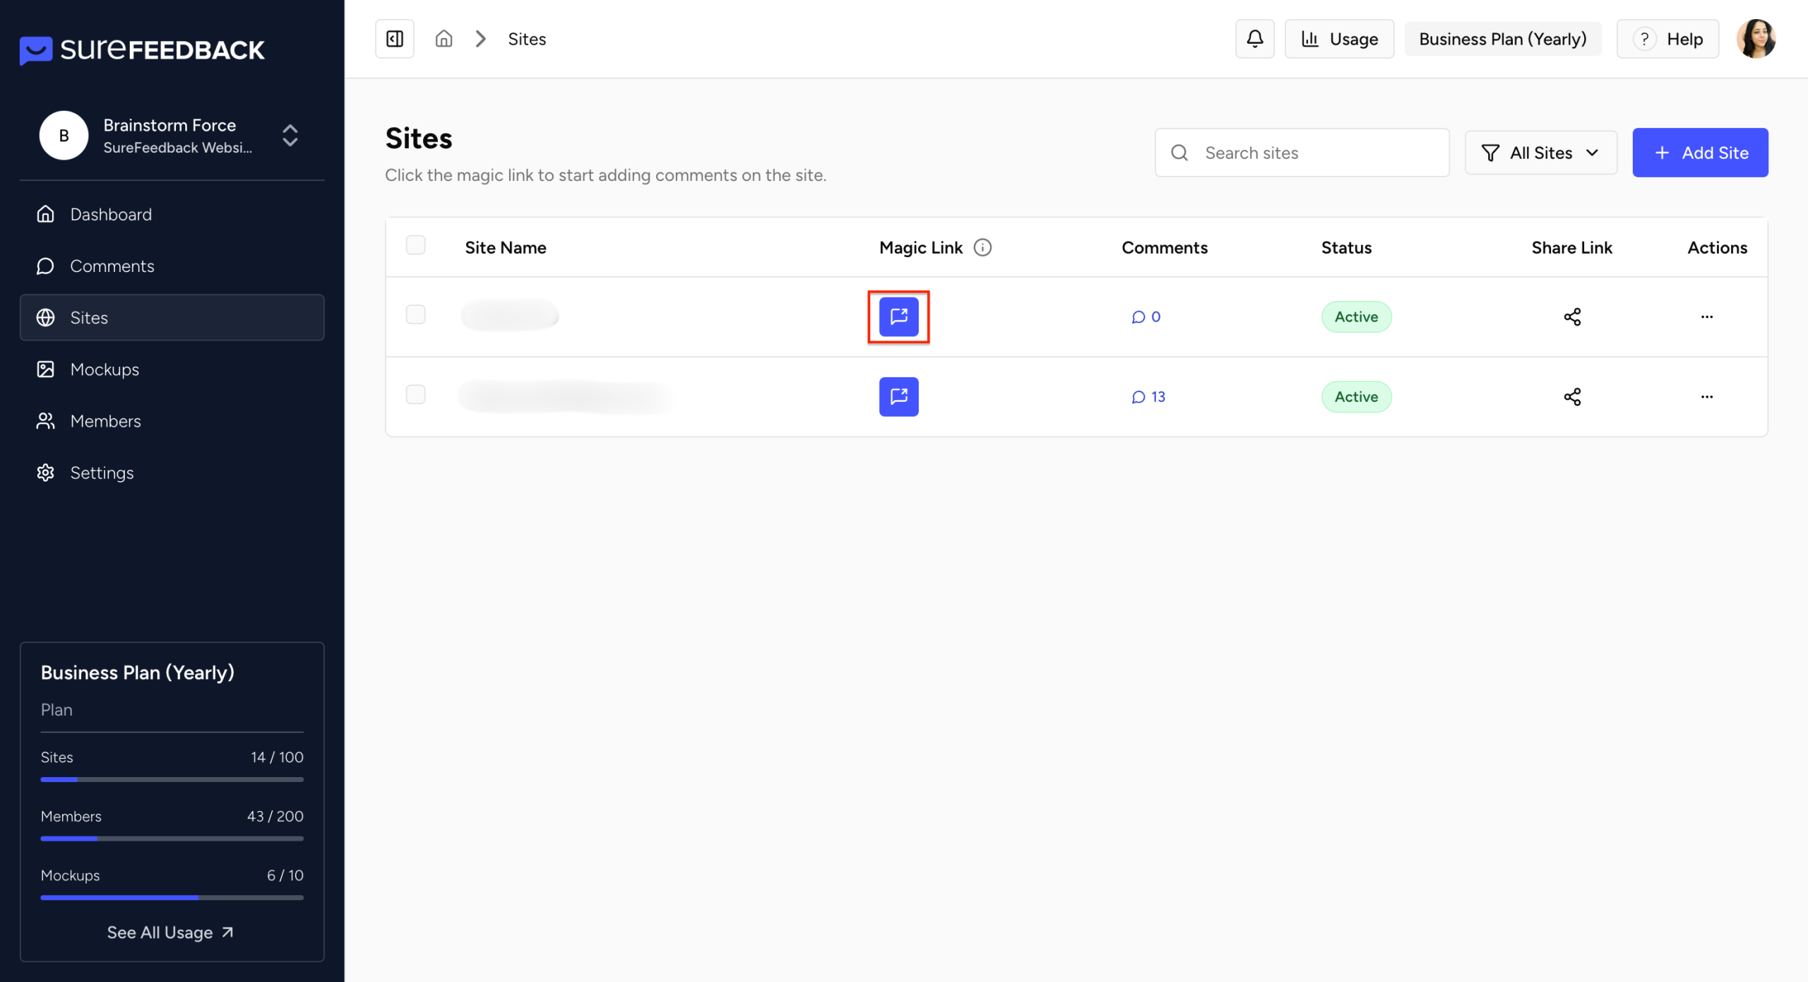Viewport: 1808px width, 982px height.
Task: Click the share link icon in the first row
Action: (x=1572, y=317)
